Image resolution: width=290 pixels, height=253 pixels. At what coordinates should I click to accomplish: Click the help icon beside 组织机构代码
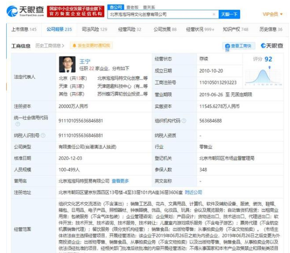(183, 121)
